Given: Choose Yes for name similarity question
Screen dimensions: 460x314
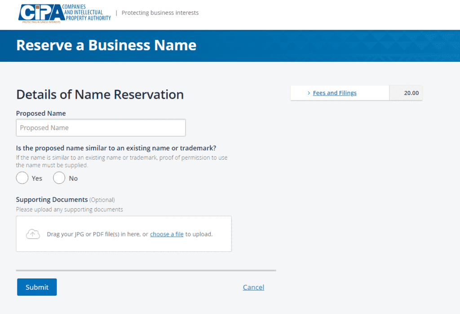Looking at the screenshot, I should click(22, 178).
